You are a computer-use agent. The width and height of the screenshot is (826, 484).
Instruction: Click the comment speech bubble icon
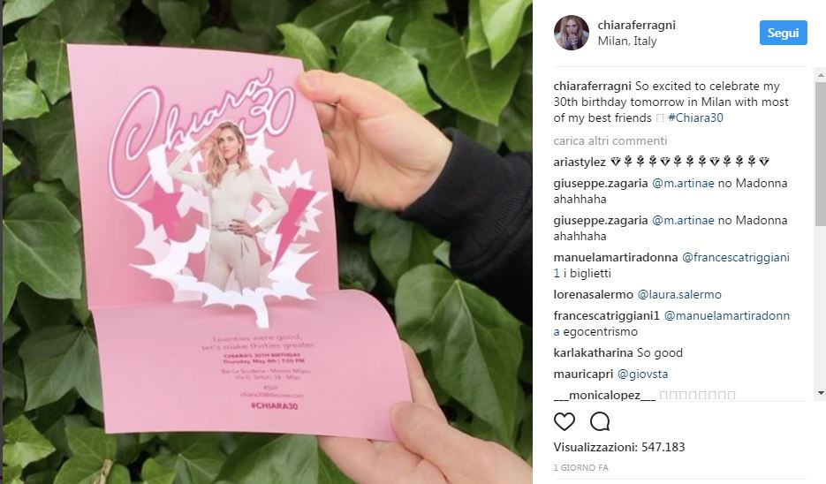[600, 421]
